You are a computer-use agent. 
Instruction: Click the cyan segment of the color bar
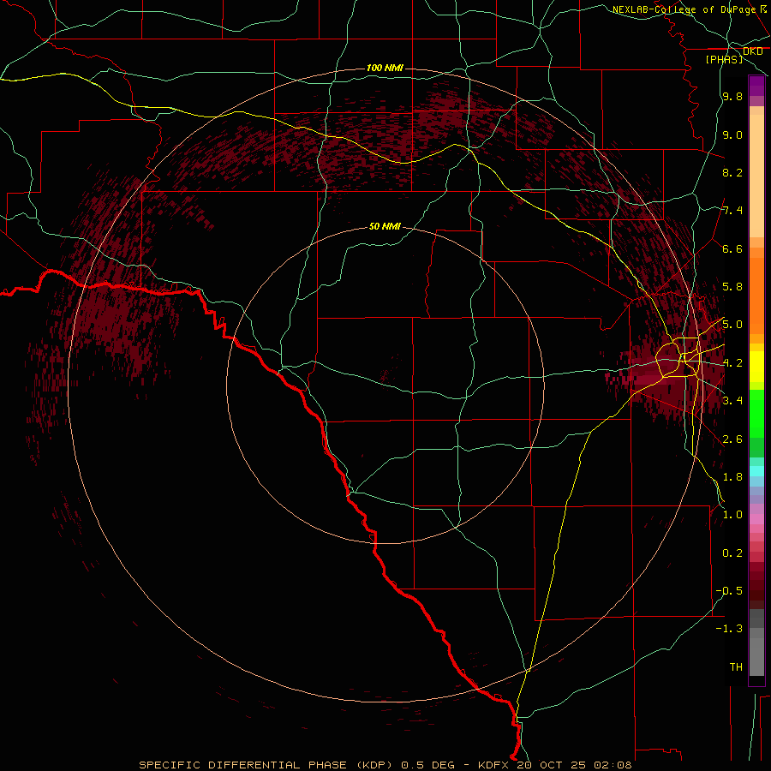click(756, 471)
